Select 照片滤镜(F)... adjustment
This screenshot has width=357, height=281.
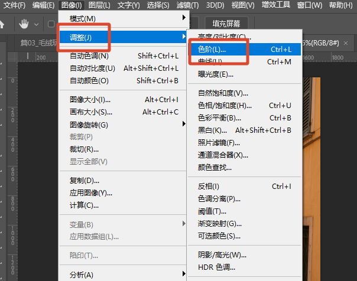click(245, 143)
